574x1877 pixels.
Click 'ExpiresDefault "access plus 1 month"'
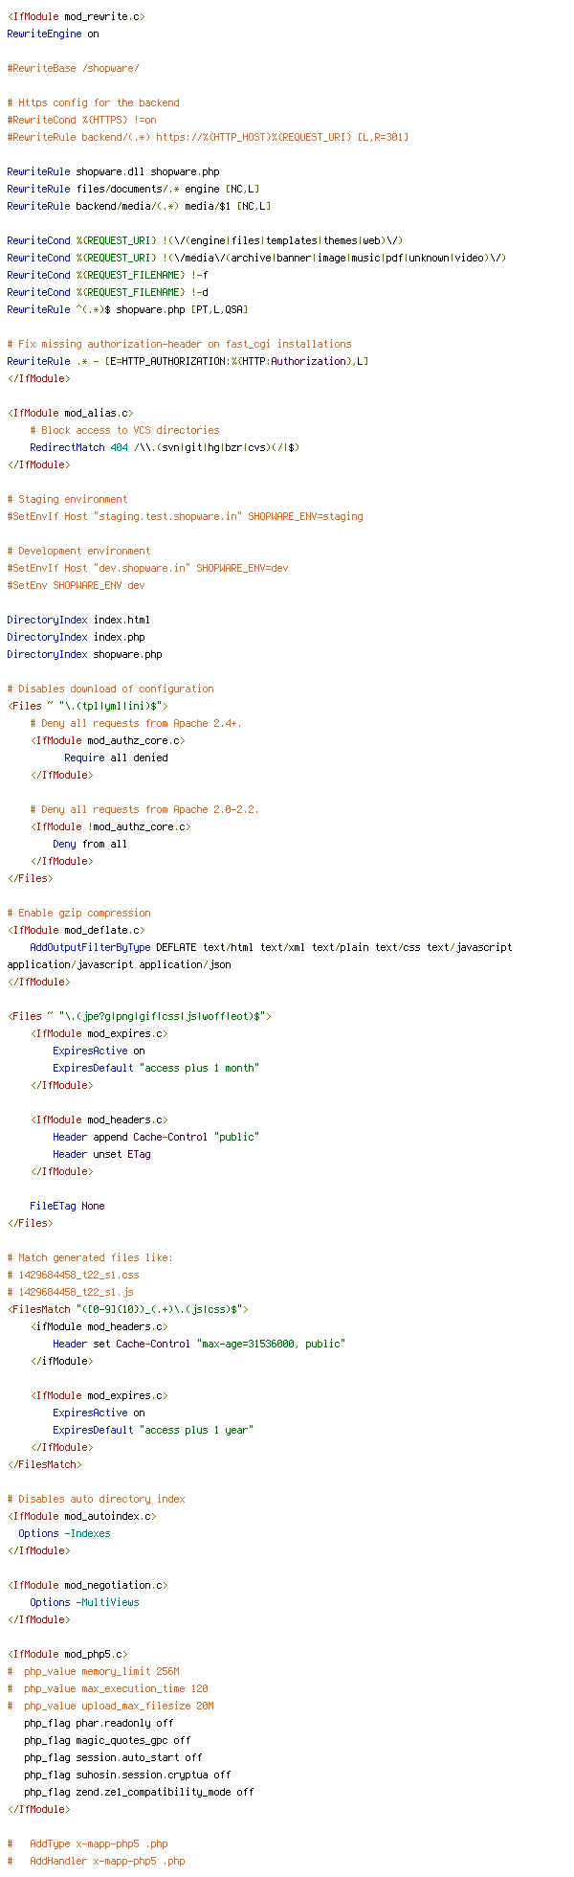tap(156, 1068)
